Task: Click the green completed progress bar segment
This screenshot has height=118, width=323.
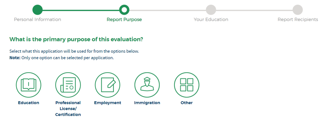Action: tap(81, 10)
